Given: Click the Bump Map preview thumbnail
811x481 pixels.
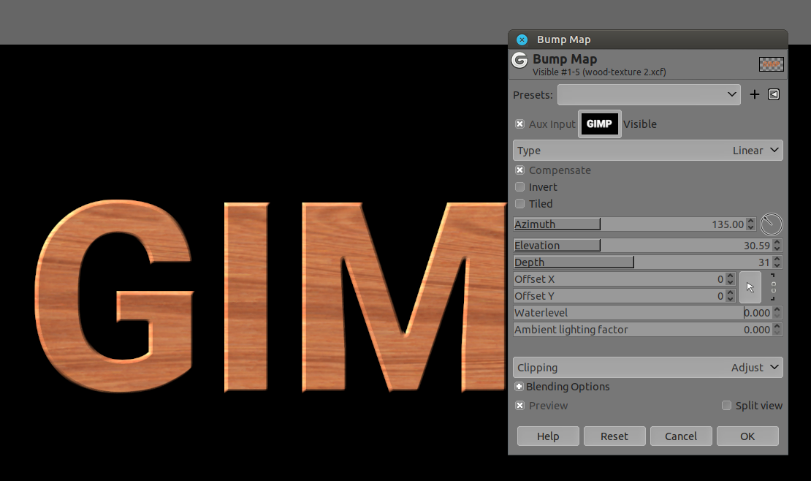Looking at the screenshot, I should pos(771,64).
